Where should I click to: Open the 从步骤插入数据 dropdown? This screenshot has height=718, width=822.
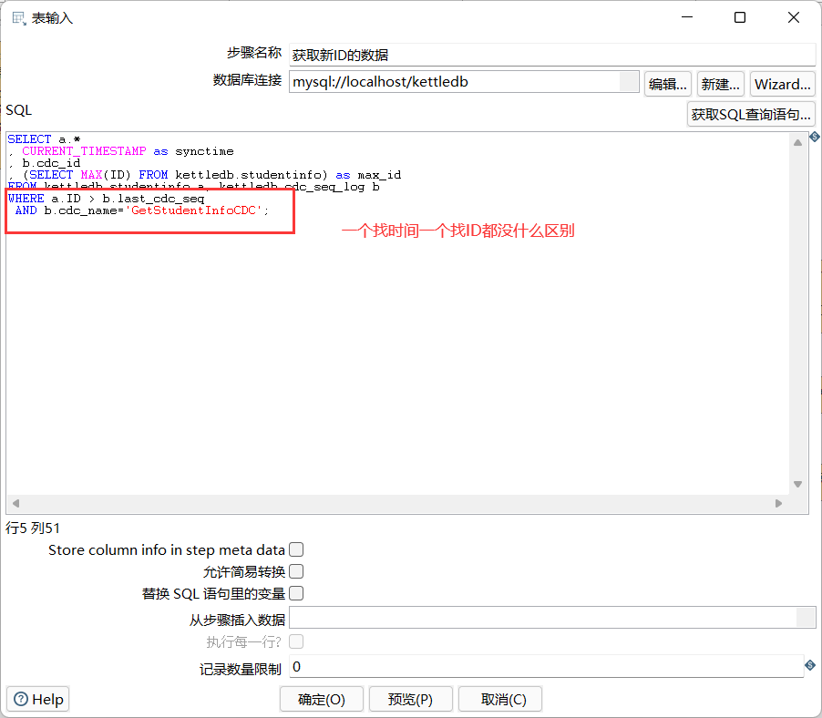[806, 618]
